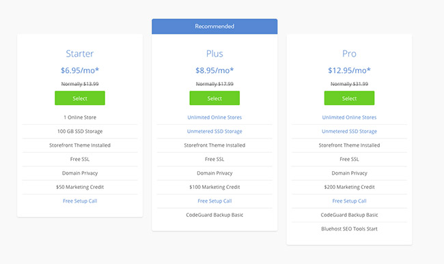
Task: Click Unlimited Online Stores link in Pro
Action: 349,117
